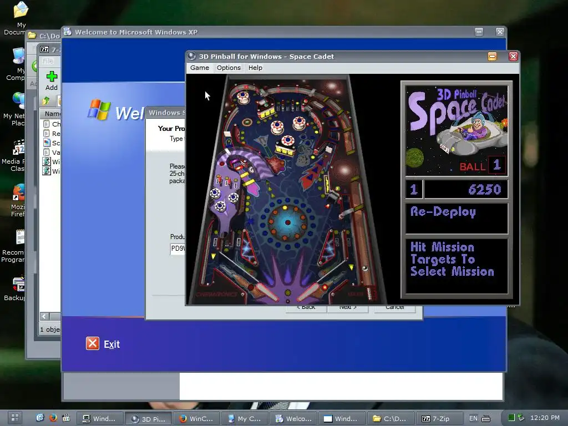The height and width of the screenshot is (426, 568).
Task: Click the taskbar clock 12:20 PM
Action: [545, 418]
